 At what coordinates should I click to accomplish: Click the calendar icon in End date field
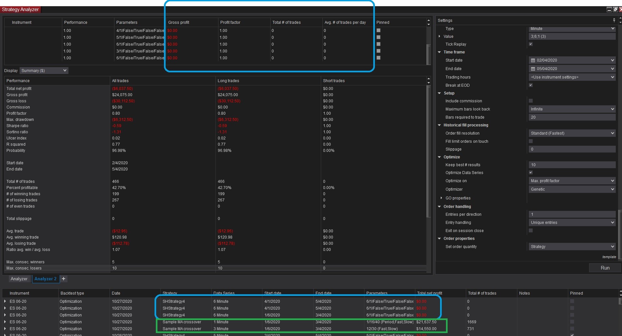coord(533,69)
